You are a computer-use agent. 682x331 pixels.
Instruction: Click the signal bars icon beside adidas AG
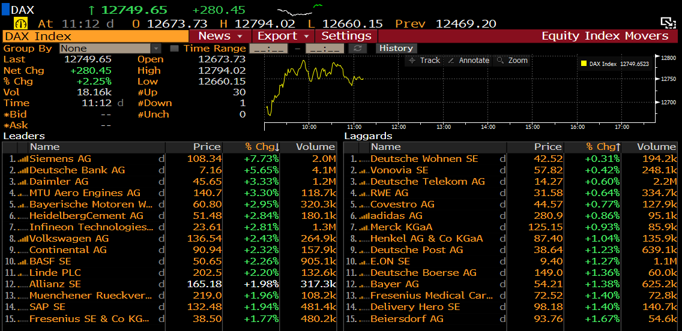[x=364, y=216]
